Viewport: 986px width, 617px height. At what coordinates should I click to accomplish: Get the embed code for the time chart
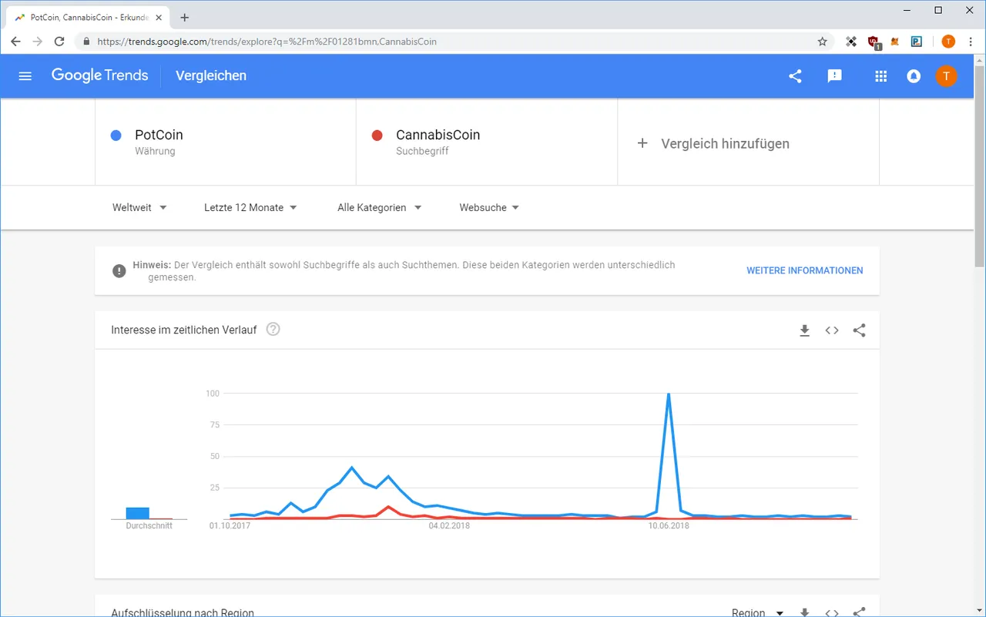[x=832, y=330]
